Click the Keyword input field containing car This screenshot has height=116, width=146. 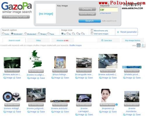(x=109, y=10)
